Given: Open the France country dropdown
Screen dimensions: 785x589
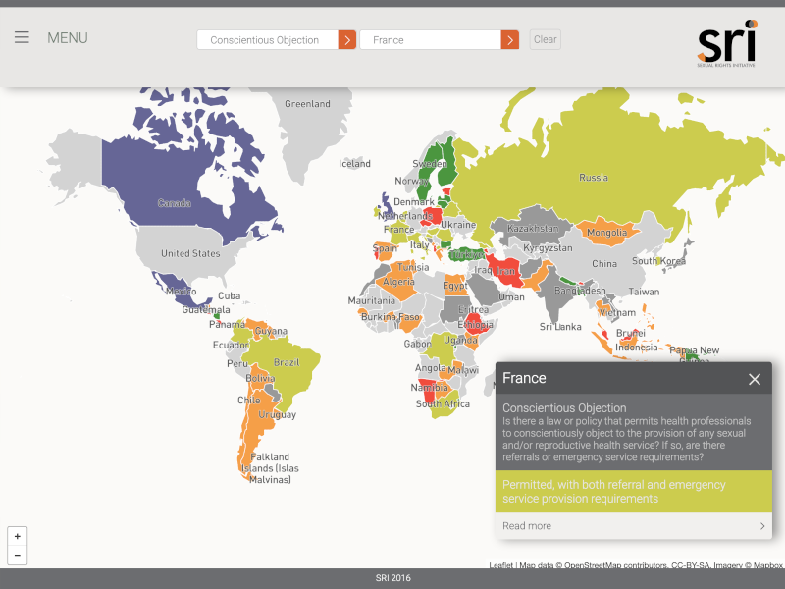Looking at the screenshot, I should click(430, 40).
